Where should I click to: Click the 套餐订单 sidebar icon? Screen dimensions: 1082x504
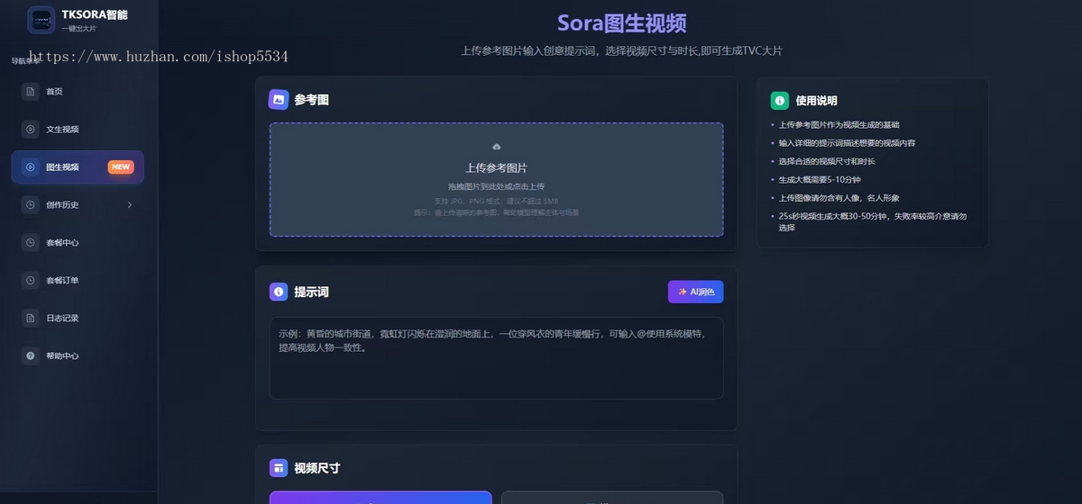coord(31,281)
